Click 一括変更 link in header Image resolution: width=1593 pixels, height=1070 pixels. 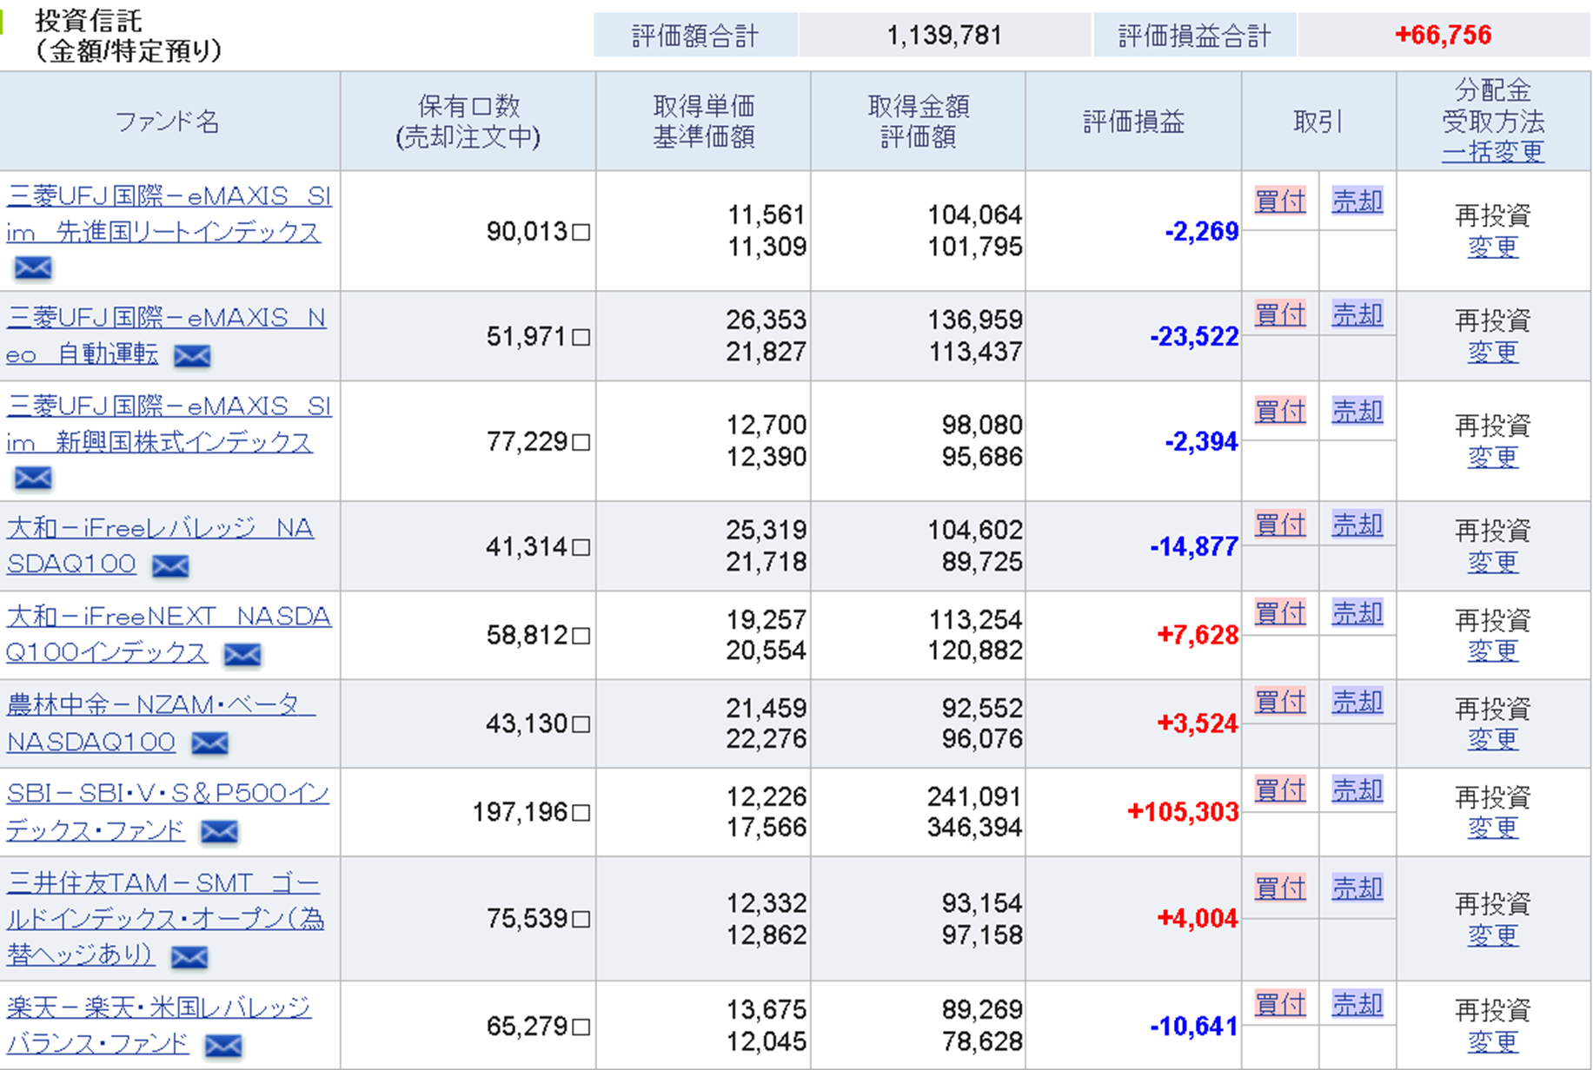click(x=1492, y=152)
